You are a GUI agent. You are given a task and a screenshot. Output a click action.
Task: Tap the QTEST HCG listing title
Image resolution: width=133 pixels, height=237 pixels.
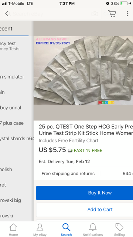(x=86, y=130)
